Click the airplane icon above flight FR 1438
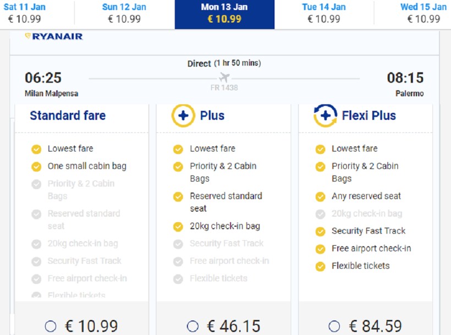 (224, 77)
